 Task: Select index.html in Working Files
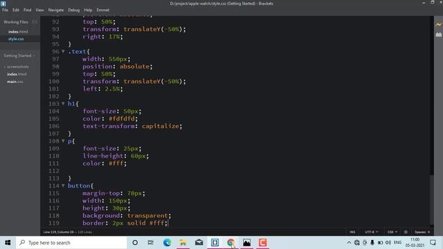pos(18,32)
